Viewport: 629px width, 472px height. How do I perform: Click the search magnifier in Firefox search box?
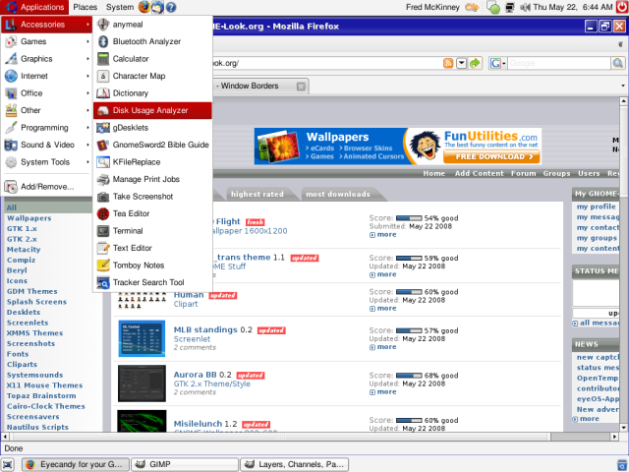(x=618, y=63)
